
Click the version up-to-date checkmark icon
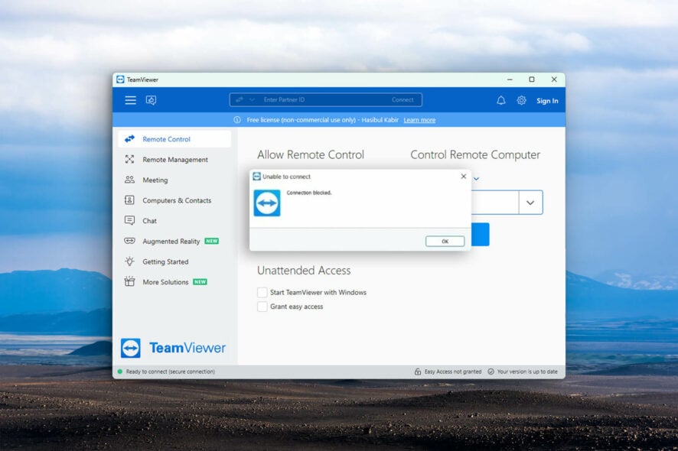pos(491,372)
